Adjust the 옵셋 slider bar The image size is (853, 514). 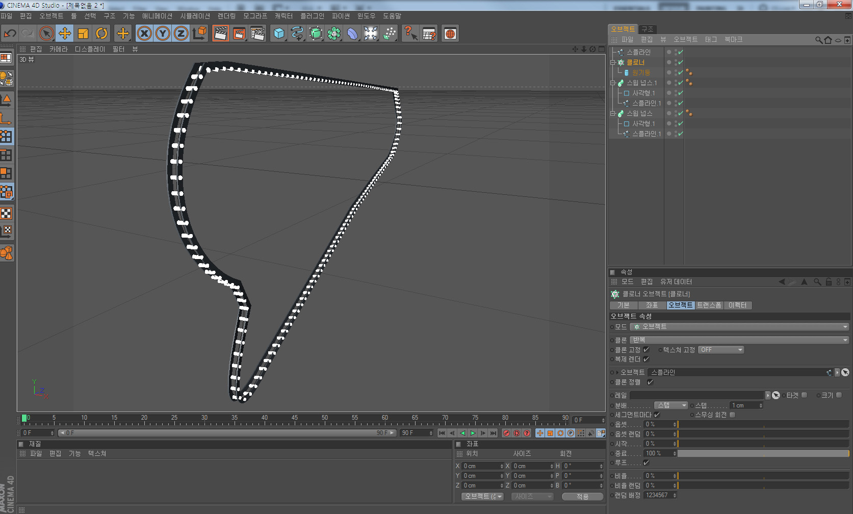(763, 424)
